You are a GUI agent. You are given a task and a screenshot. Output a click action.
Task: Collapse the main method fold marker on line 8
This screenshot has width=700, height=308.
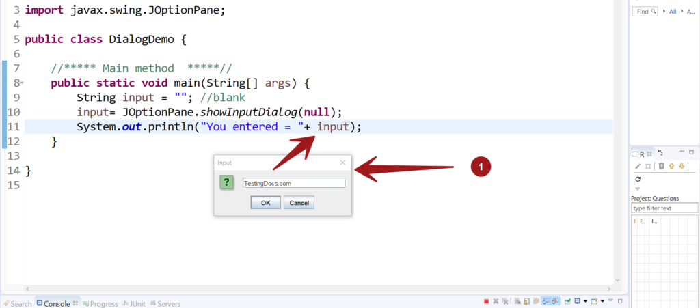[21, 83]
